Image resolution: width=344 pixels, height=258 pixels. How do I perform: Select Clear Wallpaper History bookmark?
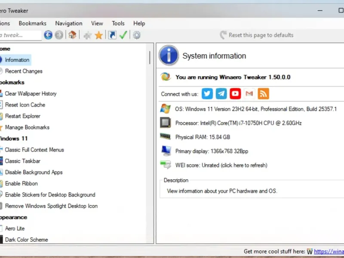click(x=31, y=93)
